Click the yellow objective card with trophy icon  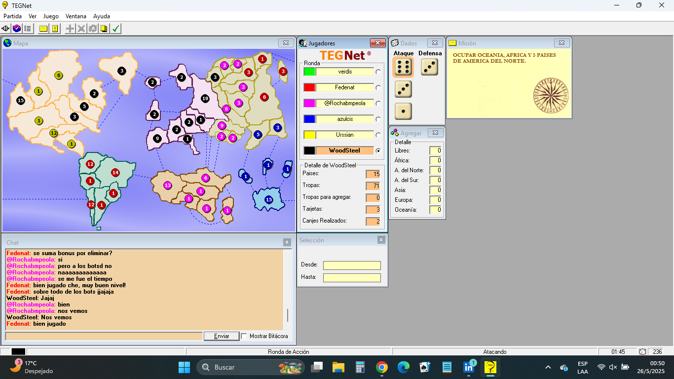coord(55,29)
